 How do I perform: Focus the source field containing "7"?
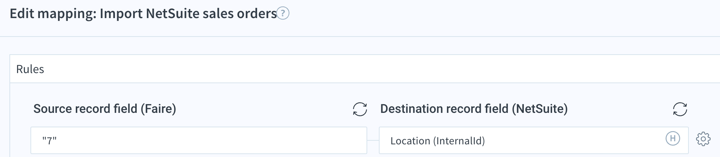(x=199, y=140)
